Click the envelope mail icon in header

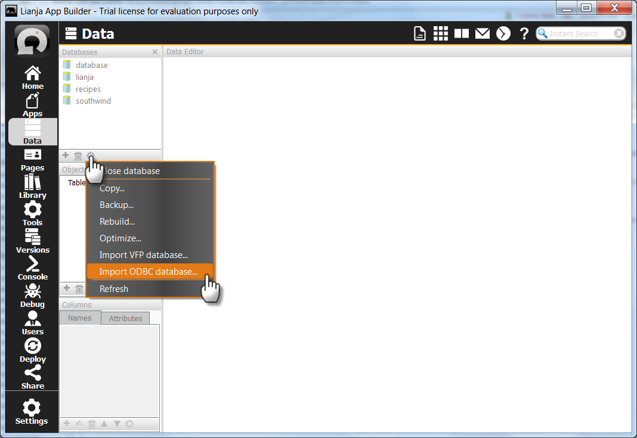pyautogui.click(x=482, y=34)
